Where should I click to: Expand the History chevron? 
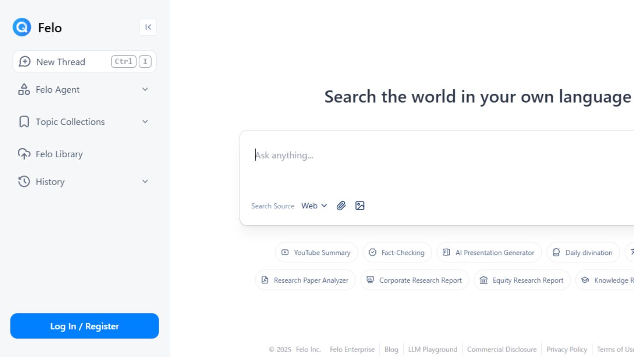coord(145,181)
